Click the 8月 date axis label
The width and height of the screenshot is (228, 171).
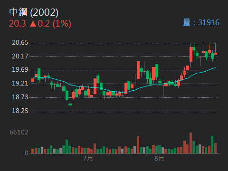point(159,158)
